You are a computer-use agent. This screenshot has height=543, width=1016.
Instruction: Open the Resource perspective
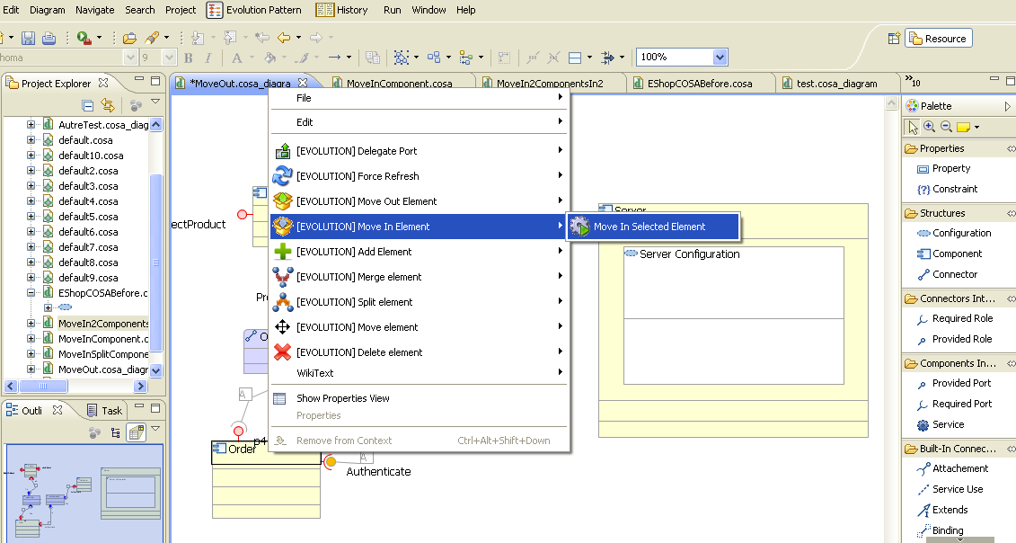click(x=938, y=39)
